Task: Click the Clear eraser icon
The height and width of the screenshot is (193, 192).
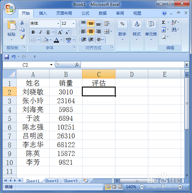Action: [164, 37]
